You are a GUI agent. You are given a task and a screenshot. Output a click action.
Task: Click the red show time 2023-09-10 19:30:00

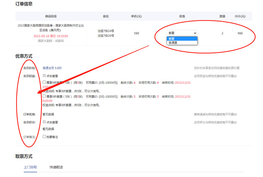tap(51, 36)
